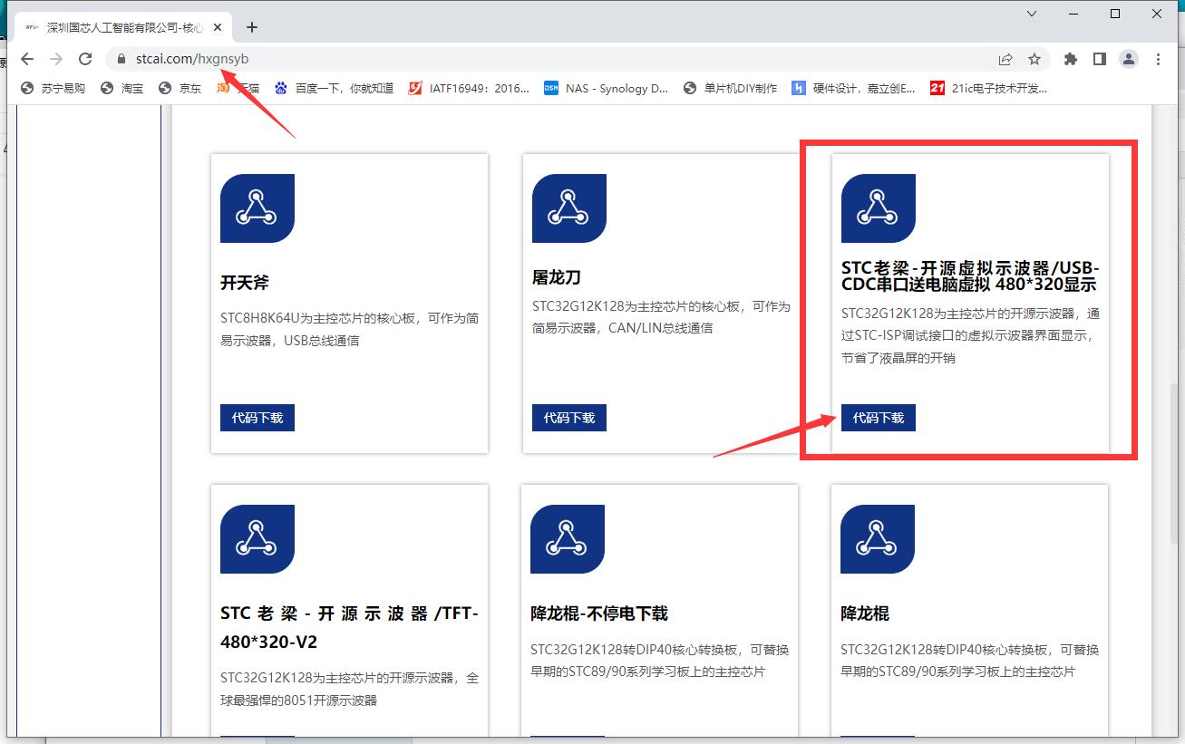Viewport: 1185px width, 744px height.
Task: Click the 降龙棍-不停电下载 title
Action: click(599, 614)
